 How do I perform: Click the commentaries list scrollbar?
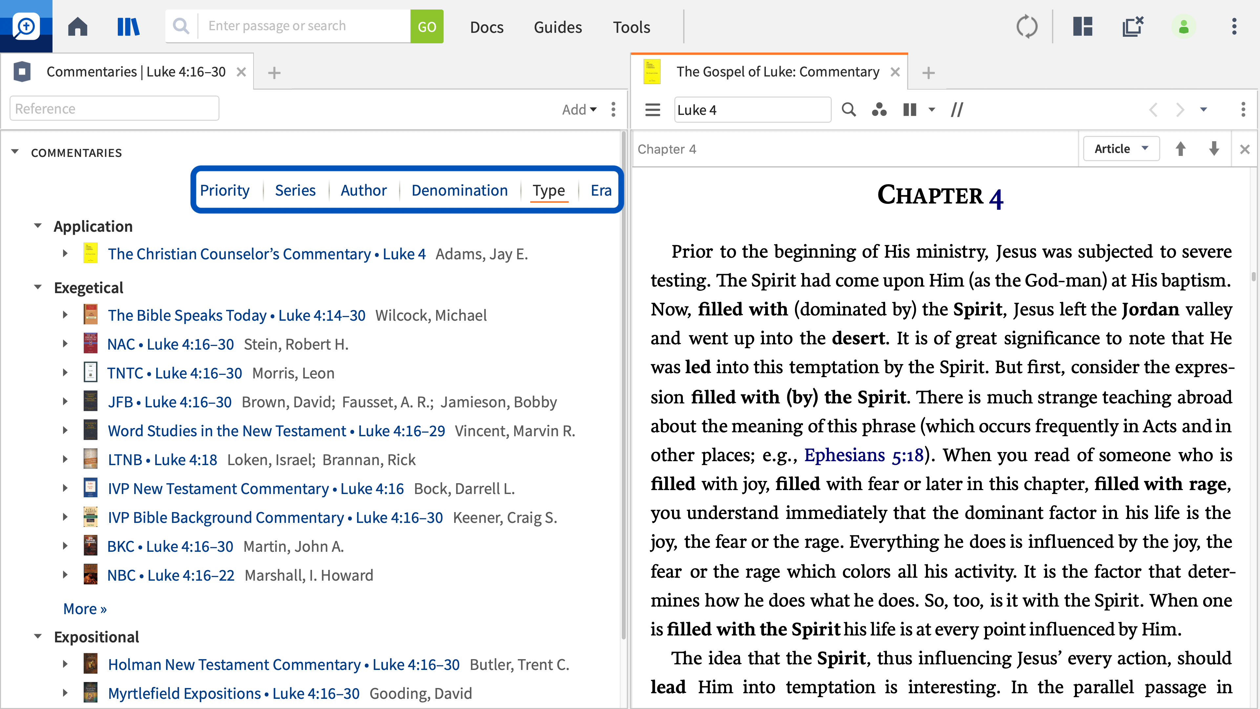tap(623, 385)
